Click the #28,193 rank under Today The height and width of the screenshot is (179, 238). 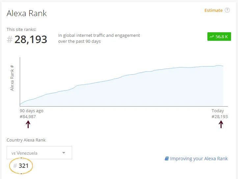click(x=220, y=117)
